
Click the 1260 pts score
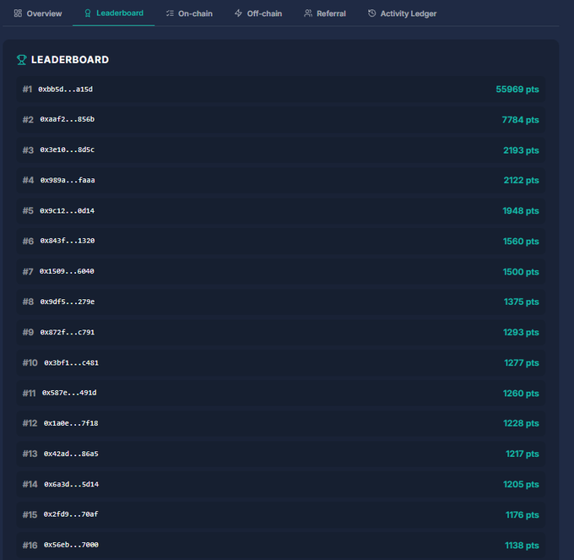(521, 394)
